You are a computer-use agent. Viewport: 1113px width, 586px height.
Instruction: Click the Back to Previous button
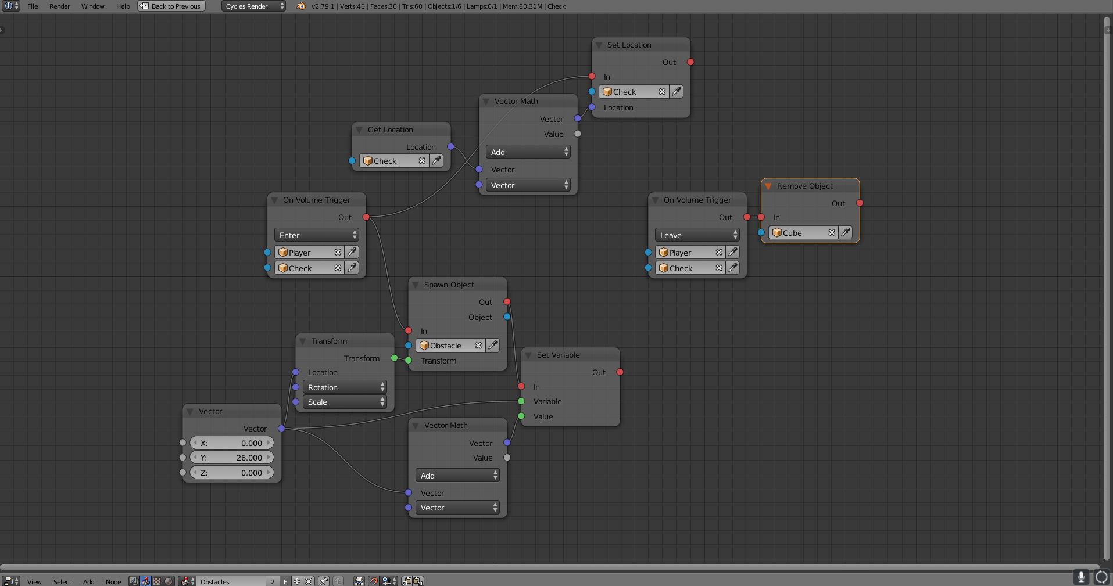pos(170,6)
